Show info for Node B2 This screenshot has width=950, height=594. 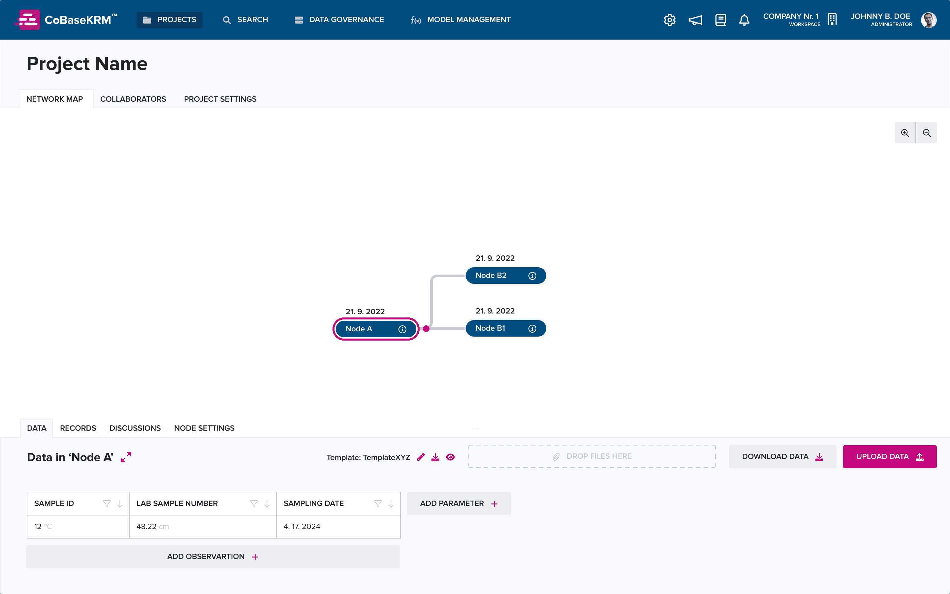click(532, 276)
